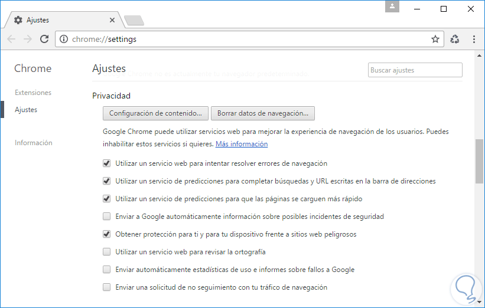This screenshot has height=308, width=485.
Task: Enable web service to check spelling
Action: point(107,252)
